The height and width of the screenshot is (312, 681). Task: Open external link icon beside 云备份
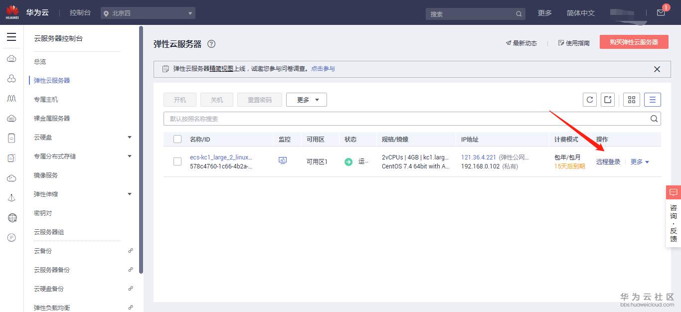point(131,251)
